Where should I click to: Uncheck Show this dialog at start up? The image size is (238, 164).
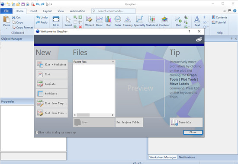37,132
